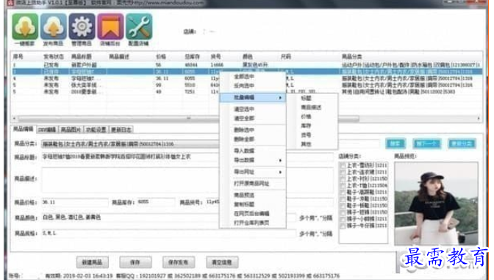Open the 商品分类 combo box

coord(130,144)
